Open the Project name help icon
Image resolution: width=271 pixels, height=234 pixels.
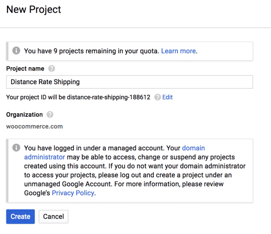[52, 68]
